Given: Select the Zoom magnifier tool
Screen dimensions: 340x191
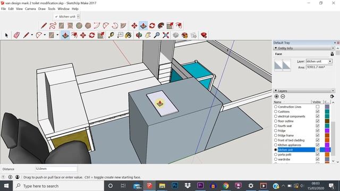Looking at the screenshot, I should (x=157, y=35).
